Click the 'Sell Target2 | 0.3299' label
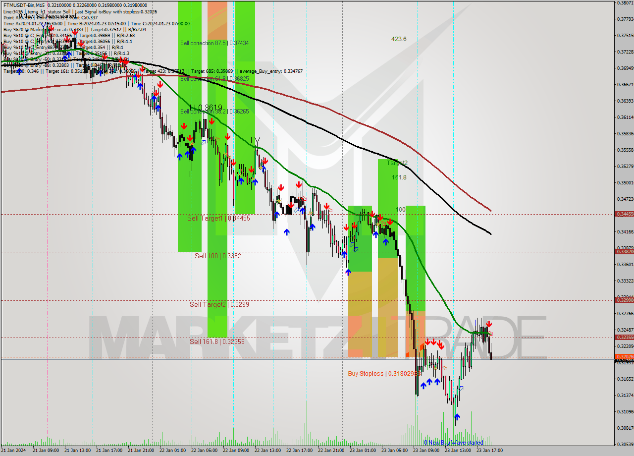Viewport: 634px width, 456px height. tap(219, 304)
